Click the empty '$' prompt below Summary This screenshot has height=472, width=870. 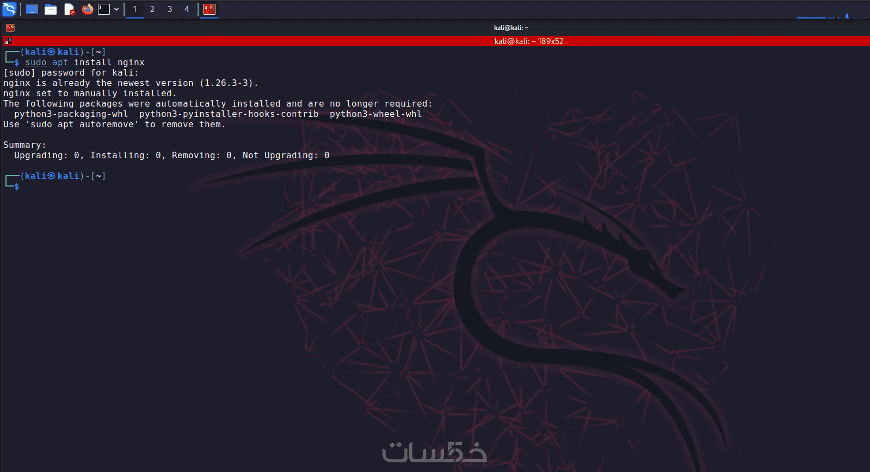click(x=17, y=187)
